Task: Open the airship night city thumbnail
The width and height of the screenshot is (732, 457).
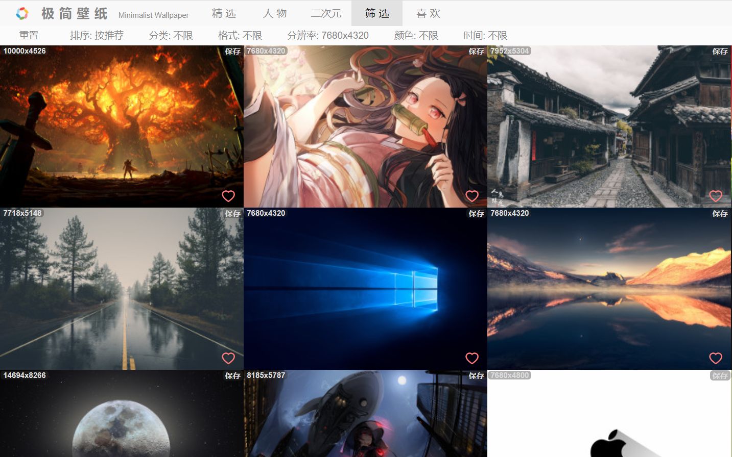Action: coord(365,414)
